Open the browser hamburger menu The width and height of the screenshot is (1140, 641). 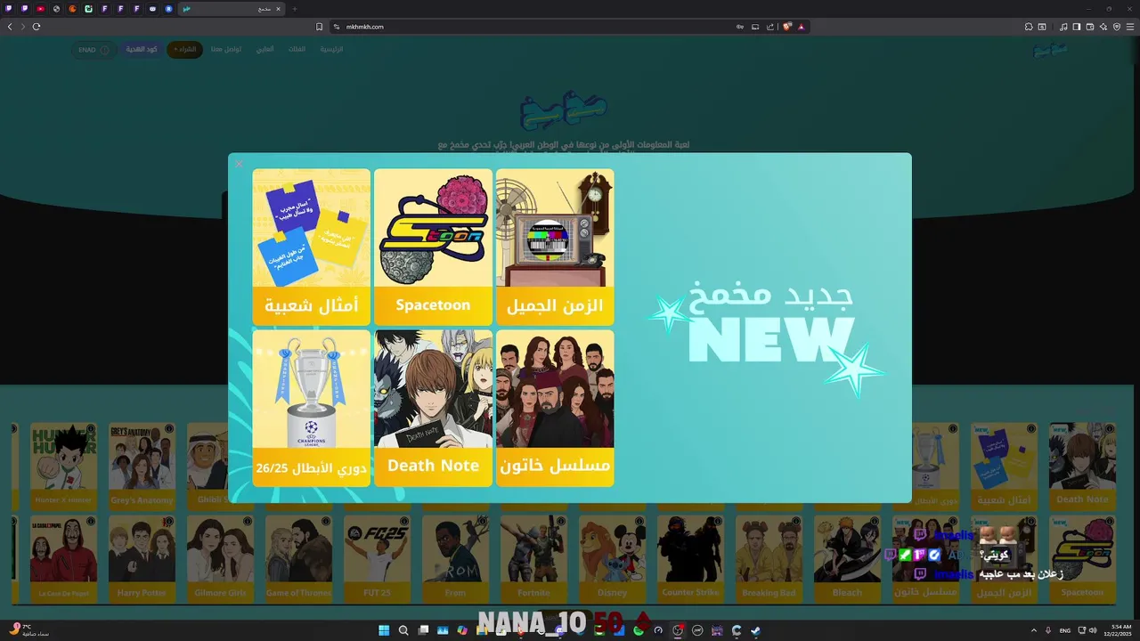(1130, 27)
